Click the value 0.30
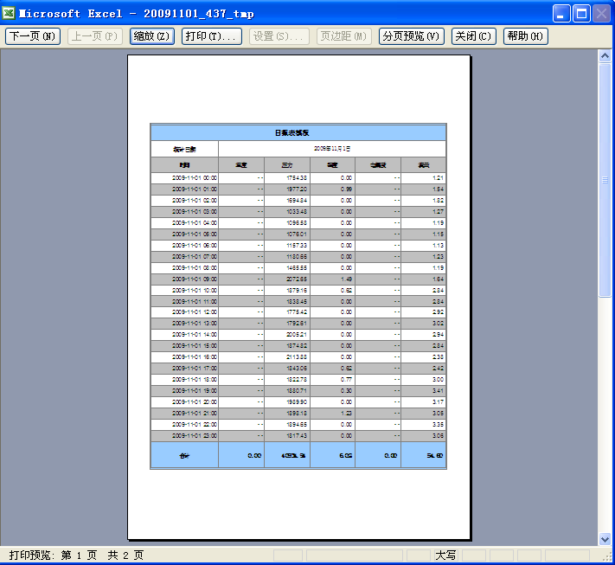The width and height of the screenshot is (615, 565). pyautogui.click(x=346, y=391)
